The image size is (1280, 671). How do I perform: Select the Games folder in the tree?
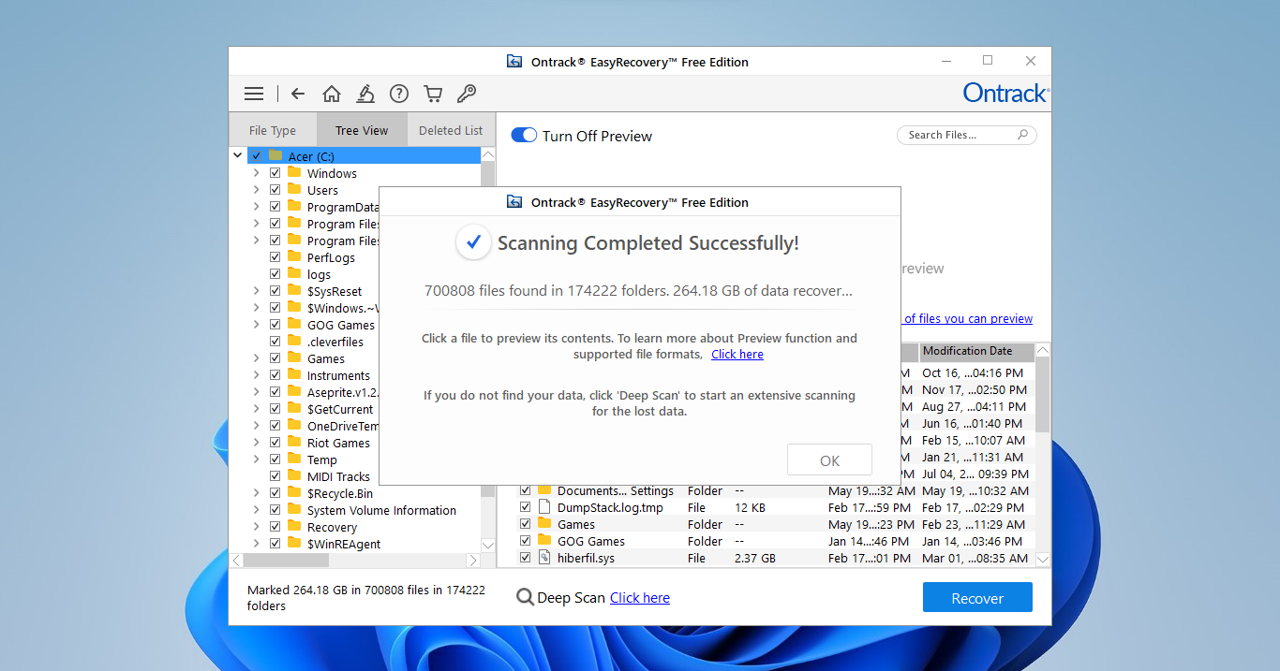tap(326, 358)
